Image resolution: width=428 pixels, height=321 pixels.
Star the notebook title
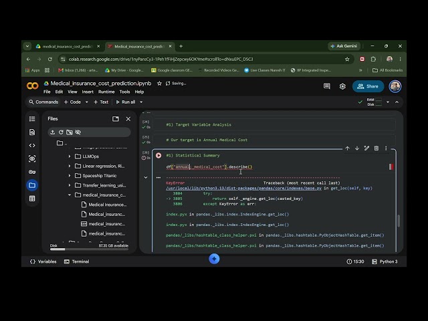159,83
